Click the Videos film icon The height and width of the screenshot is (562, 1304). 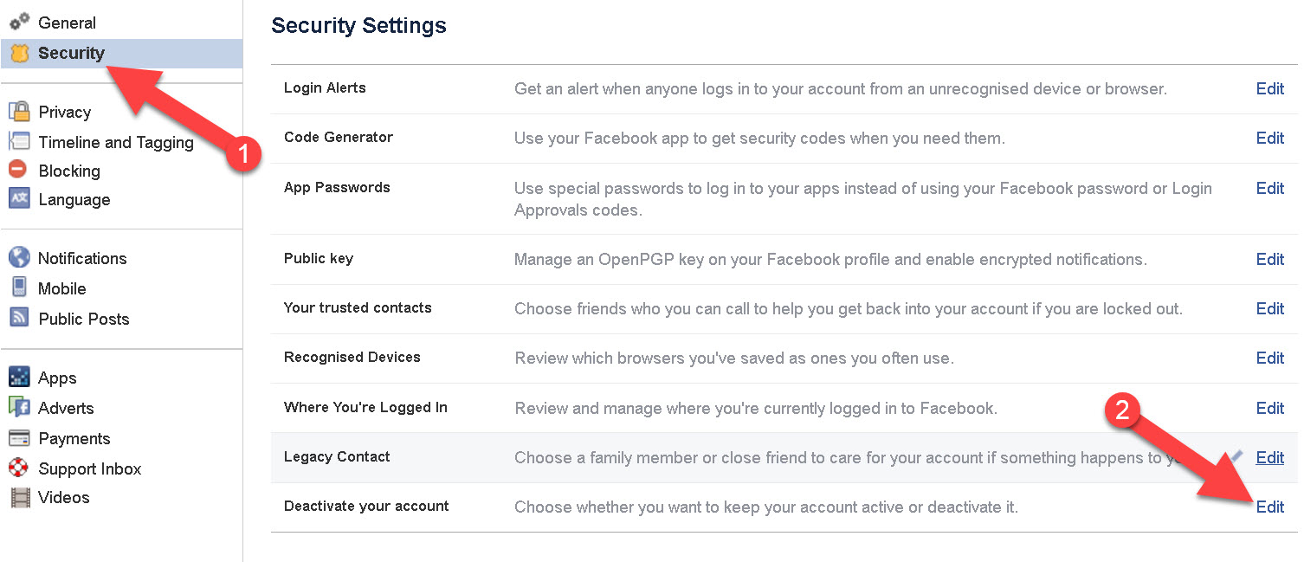(x=22, y=497)
